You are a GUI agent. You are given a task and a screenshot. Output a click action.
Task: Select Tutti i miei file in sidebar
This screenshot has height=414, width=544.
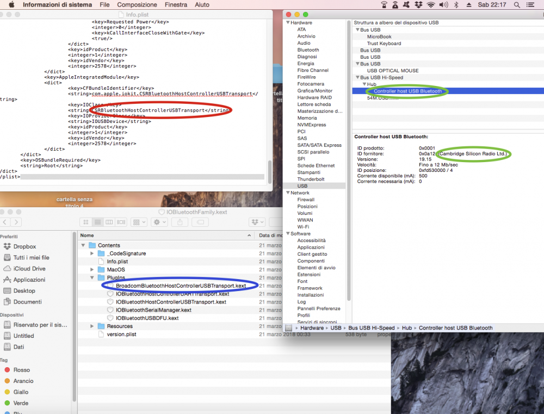click(31, 257)
